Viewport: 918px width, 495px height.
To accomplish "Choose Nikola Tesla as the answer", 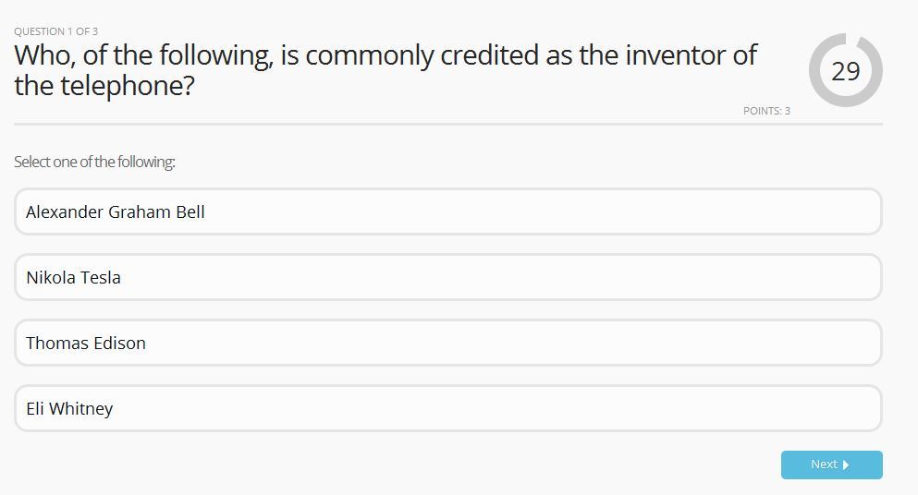I will [x=447, y=277].
